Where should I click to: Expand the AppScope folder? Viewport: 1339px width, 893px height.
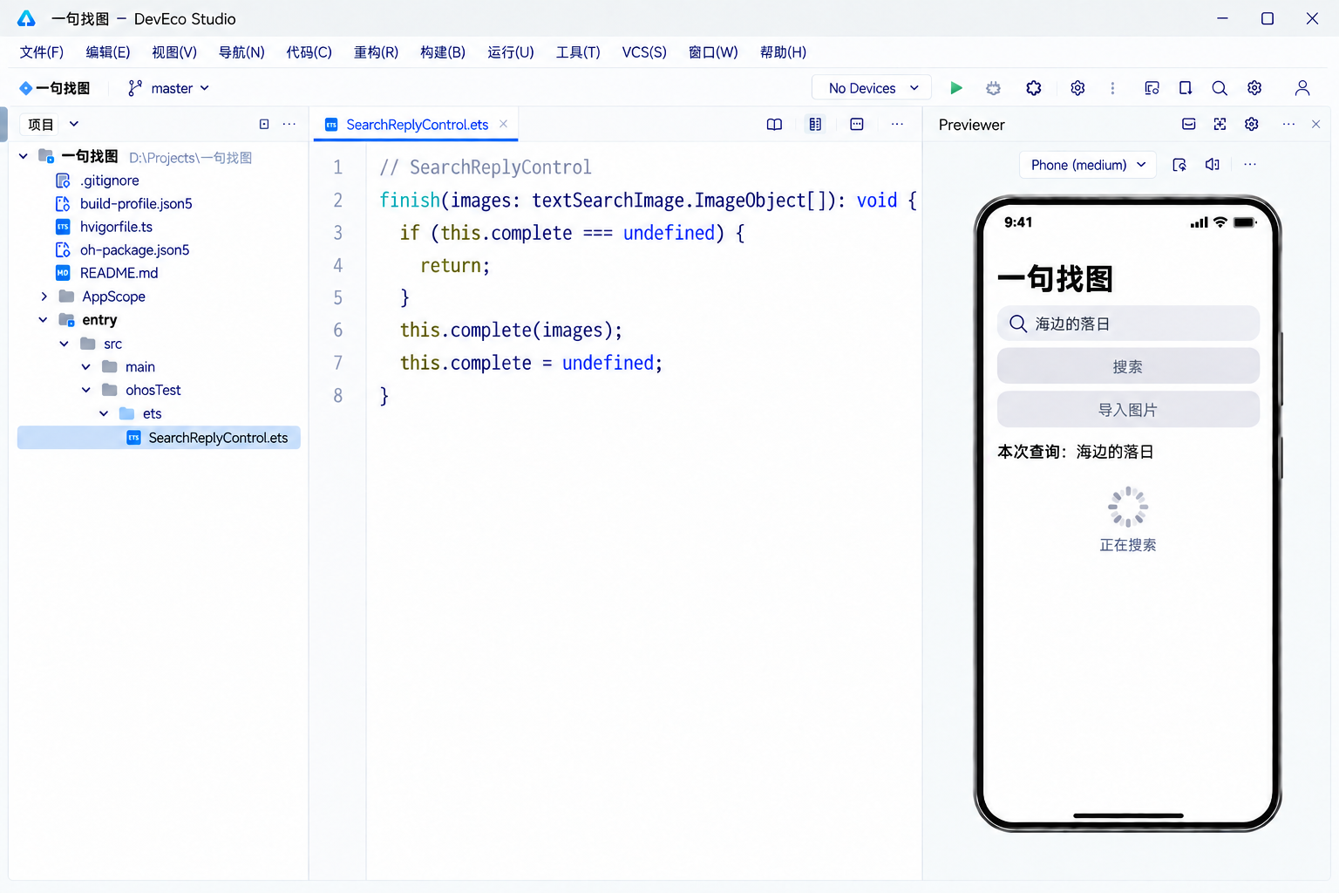pyautogui.click(x=44, y=297)
